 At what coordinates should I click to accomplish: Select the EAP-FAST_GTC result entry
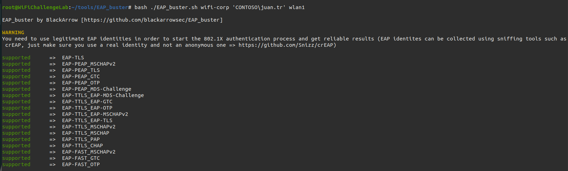tap(81, 158)
